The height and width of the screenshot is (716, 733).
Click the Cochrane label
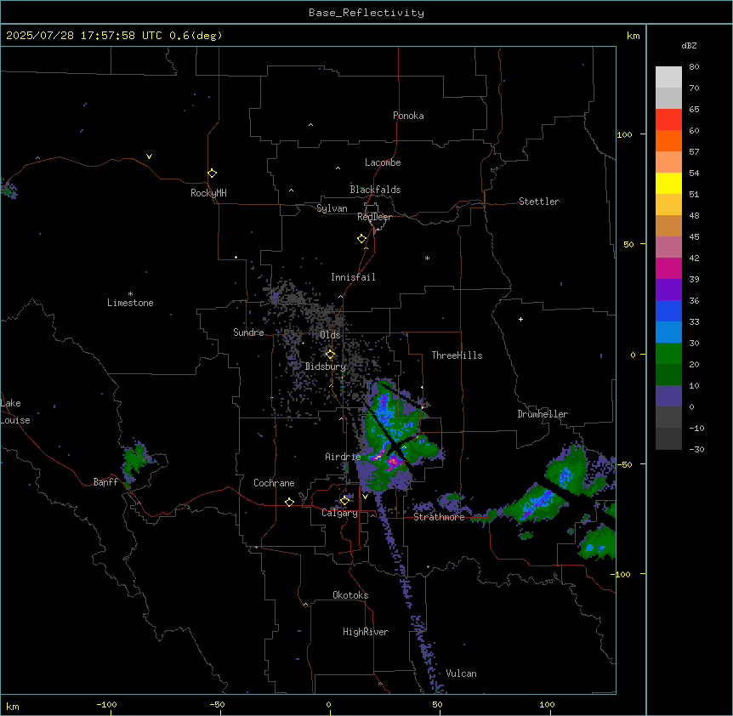(274, 483)
